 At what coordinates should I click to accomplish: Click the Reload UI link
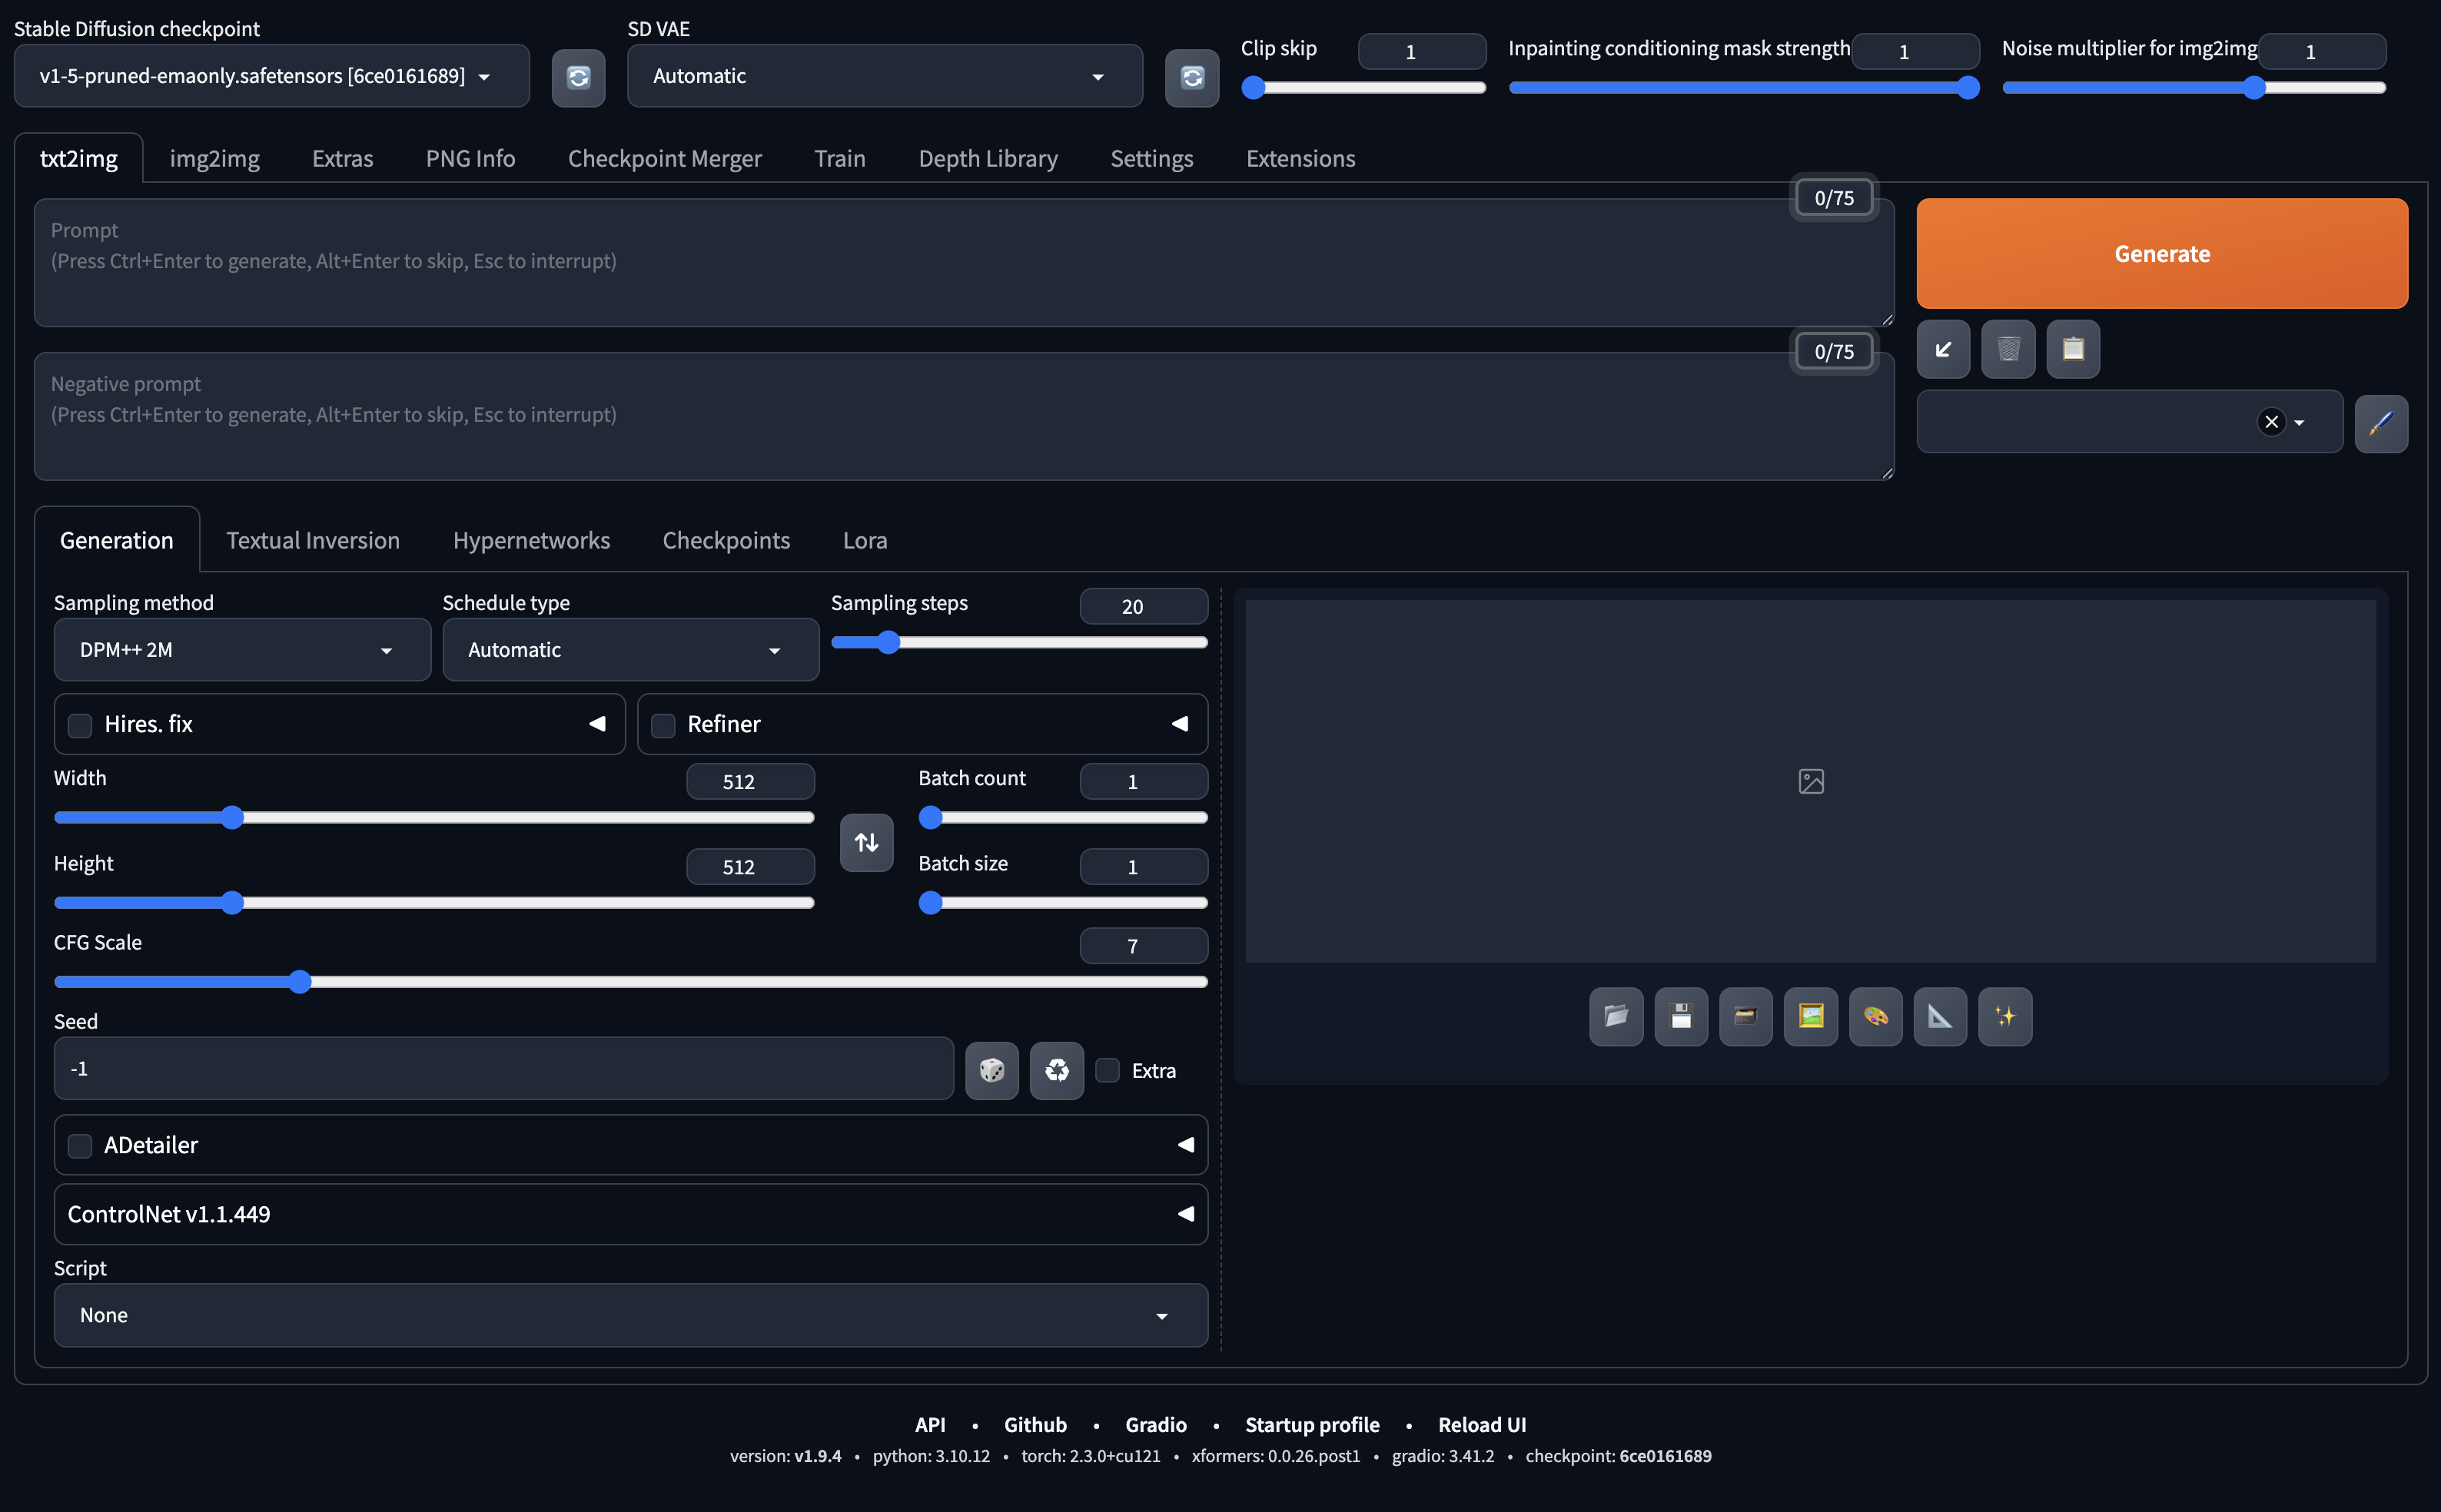coord(1482,1425)
